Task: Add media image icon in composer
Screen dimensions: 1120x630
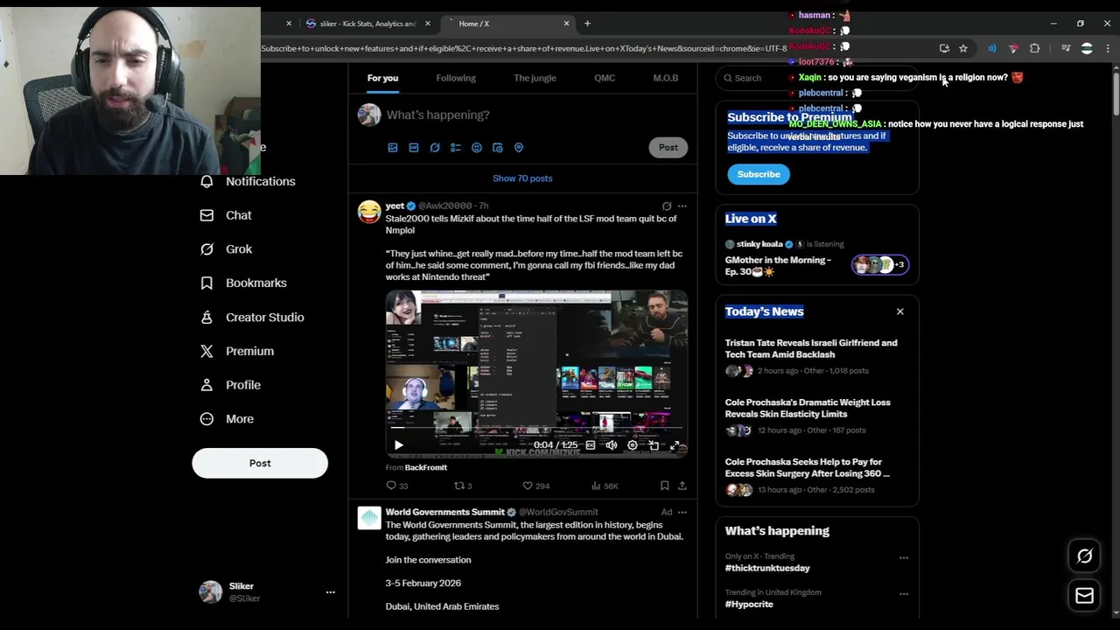Action: pyautogui.click(x=393, y=148)
